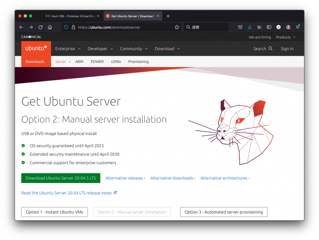This screenshot has width=319, height=240.
Task: Select Server in the sub-navigation
Action: click(60, 61)
